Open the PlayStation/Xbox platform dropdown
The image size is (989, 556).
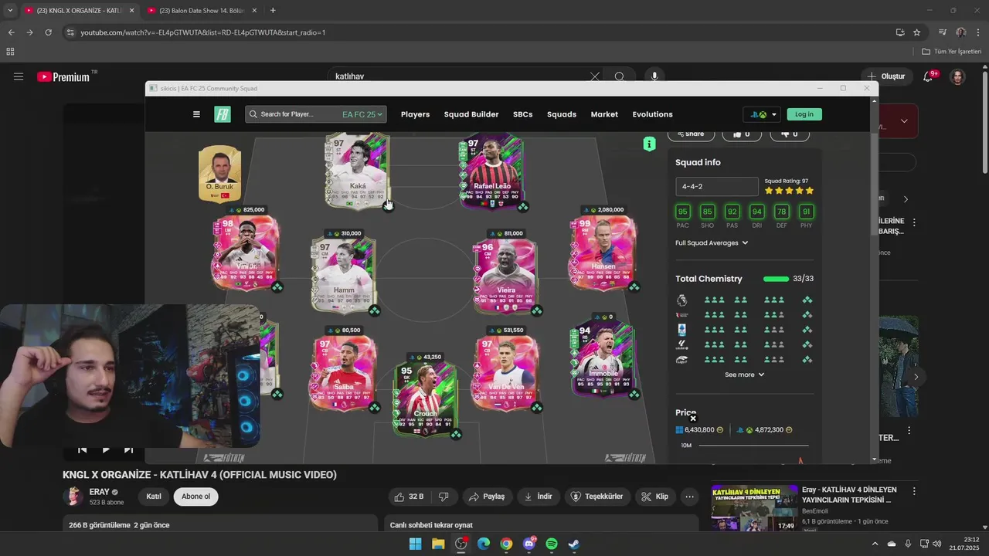tap(763, 114)
